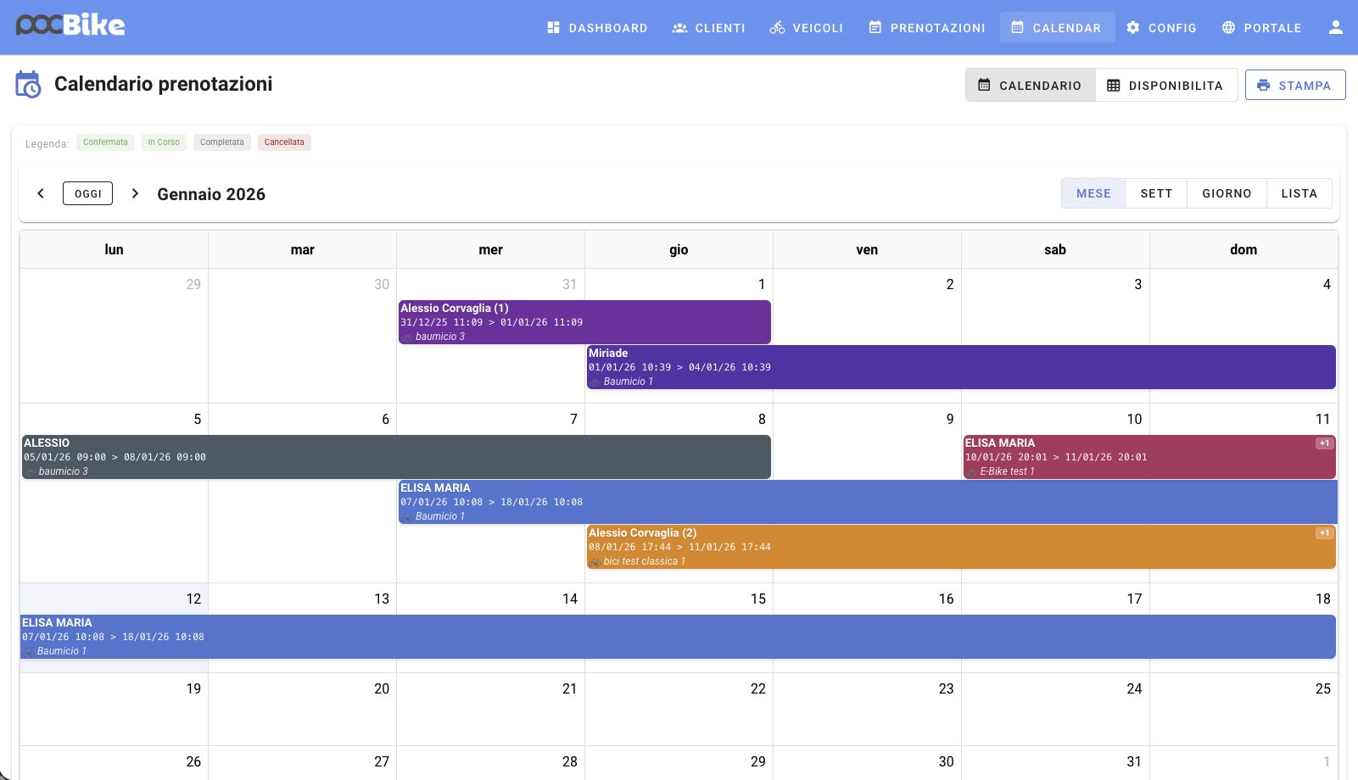Open Alessio Corvaglia (1) booking
Image resolution: width=1358 pixels, height=780 pixels.
584,322
